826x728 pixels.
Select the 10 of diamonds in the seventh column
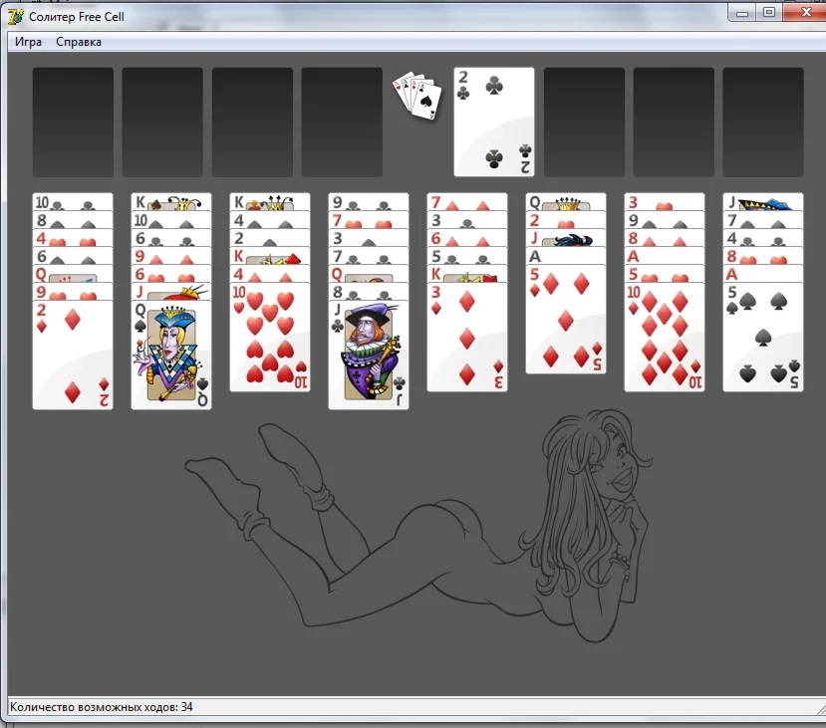click(665, 337)
